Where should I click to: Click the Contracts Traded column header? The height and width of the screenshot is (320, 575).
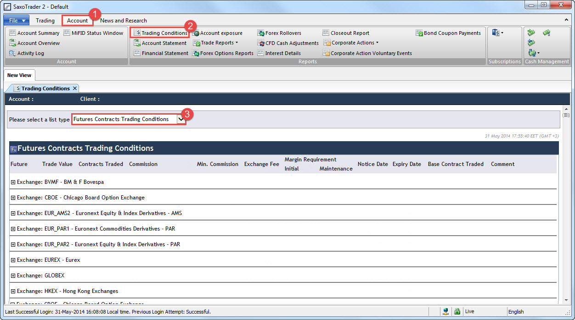101,164
